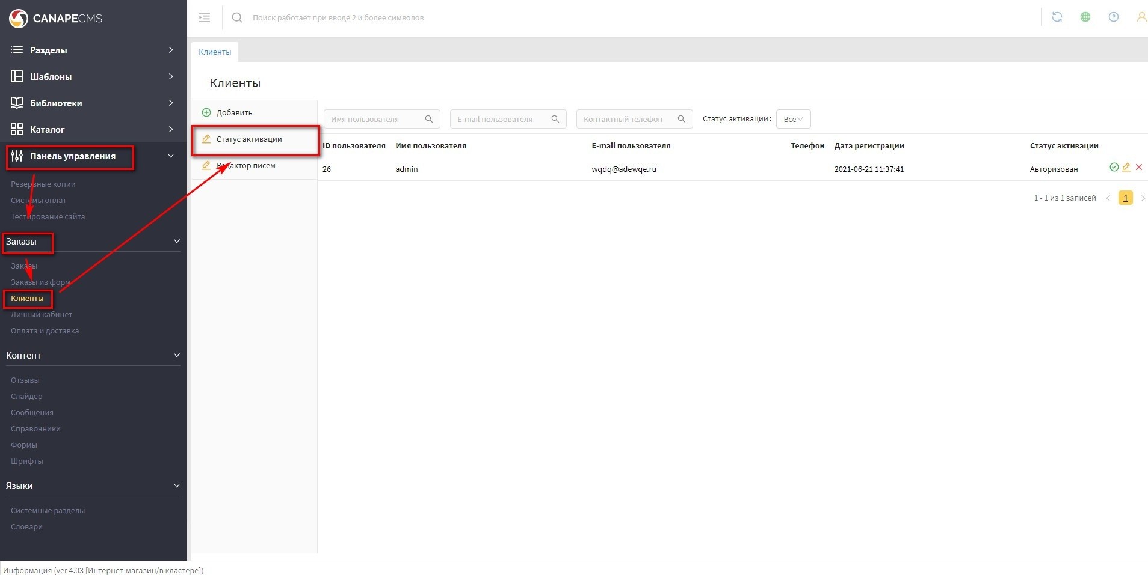1148x575 pixels.
Task: Toggle activation checkmark for admin row
Action: (1114, 168)
